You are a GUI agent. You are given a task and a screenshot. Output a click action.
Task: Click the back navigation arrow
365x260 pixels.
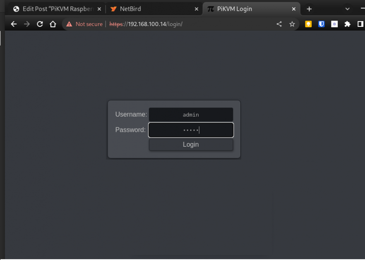(x=14, y=24)
